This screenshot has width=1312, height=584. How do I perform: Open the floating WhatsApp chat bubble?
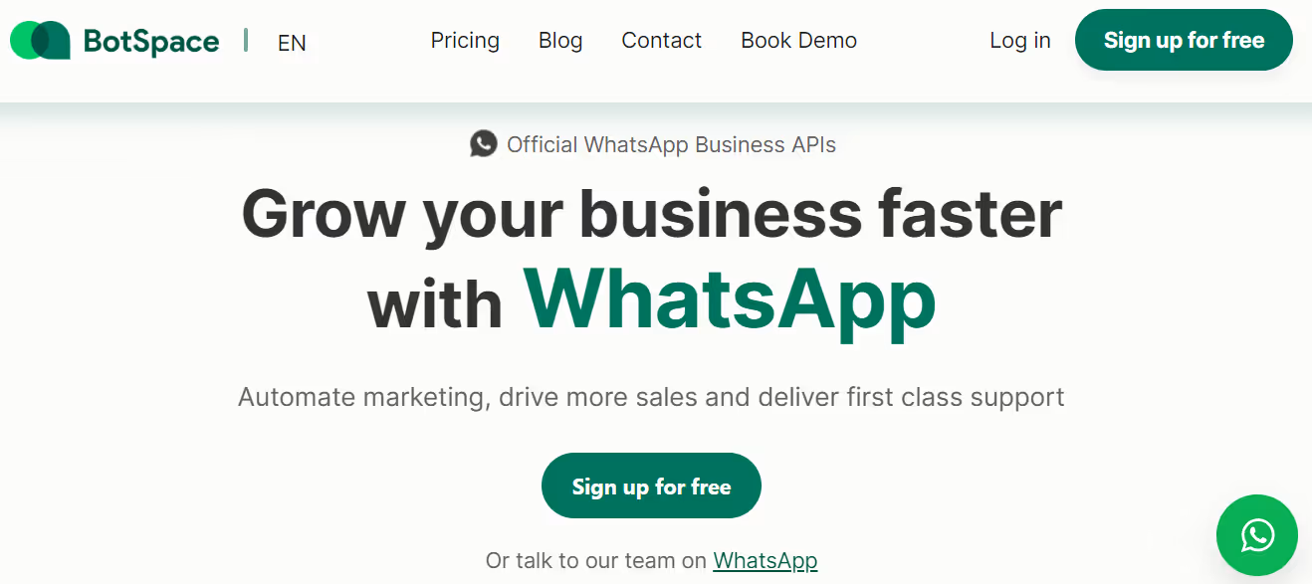(x=1257, y=535)
